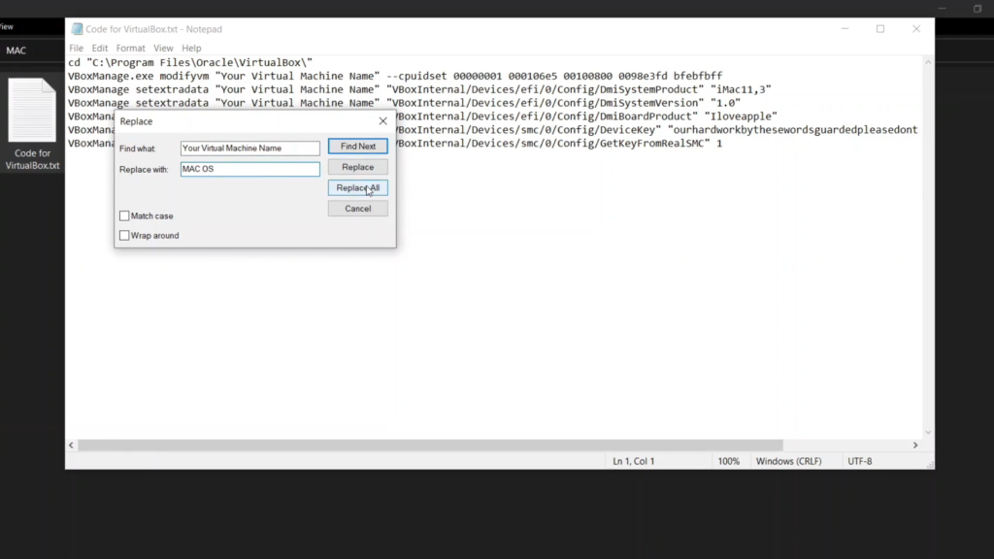Image resolution: width=994 pixels, height=559 pixels.
Task: Open the Code for VirtualBox.txt file icon
Action: coord(33,111)
